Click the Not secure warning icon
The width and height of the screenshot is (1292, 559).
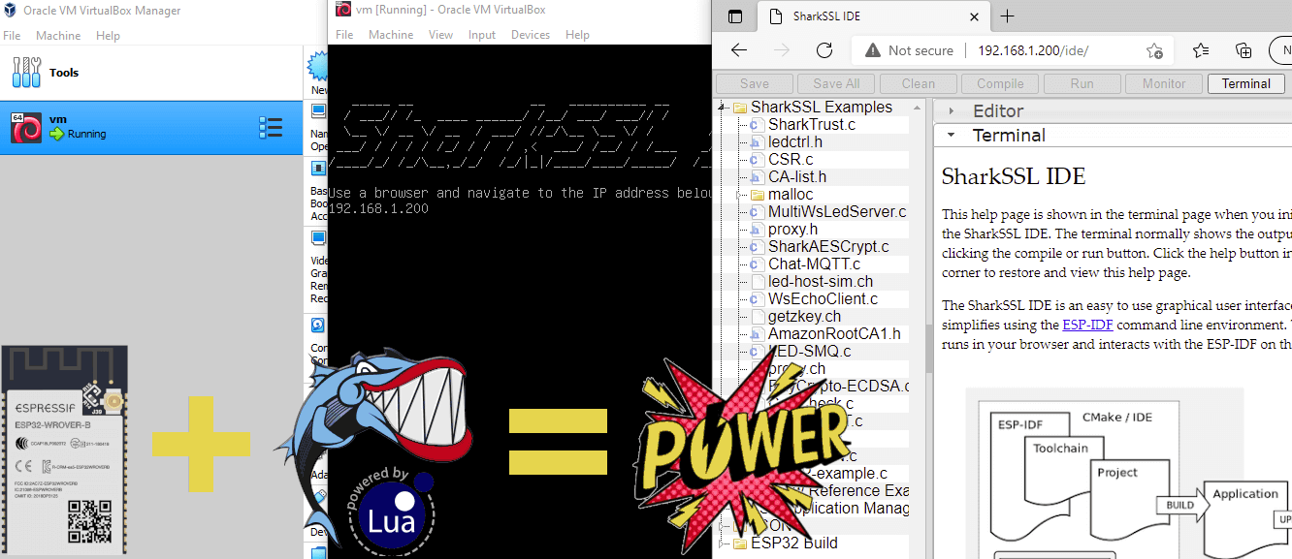click(x=873, y=50)
